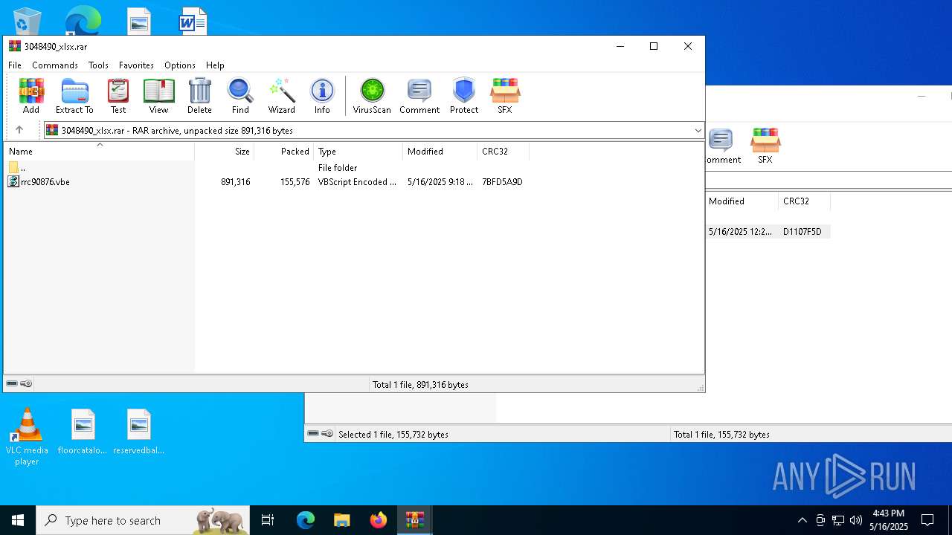Viewport: 952px width, 535px height.
Task: Select the parent folder '..' entry
Action: tap(18, 168)
